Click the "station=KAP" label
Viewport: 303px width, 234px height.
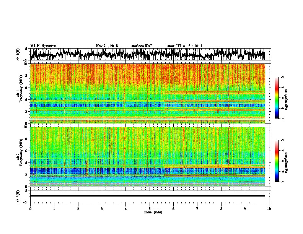coord(142,46)
